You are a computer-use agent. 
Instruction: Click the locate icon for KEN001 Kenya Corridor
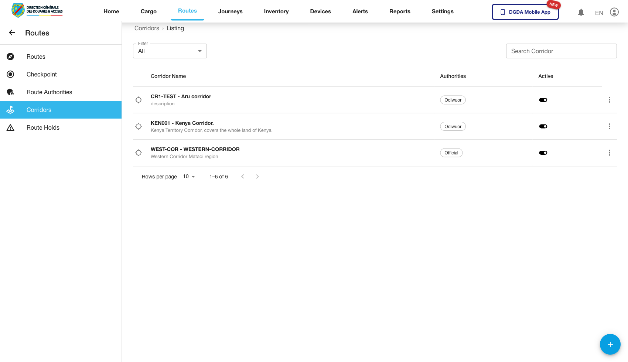[139, 126]
